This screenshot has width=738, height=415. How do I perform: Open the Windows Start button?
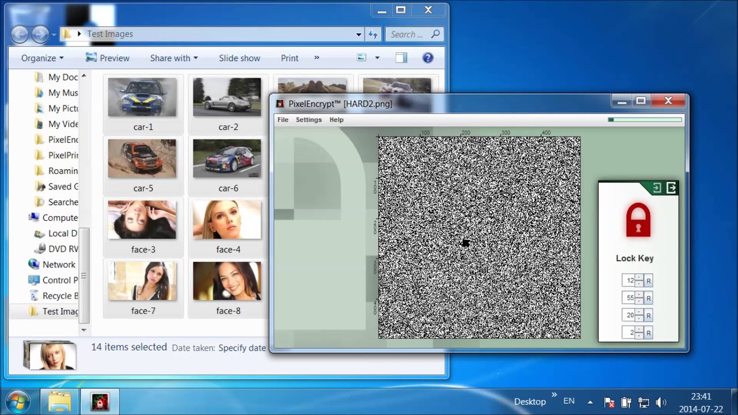click(x=17, y=401)
